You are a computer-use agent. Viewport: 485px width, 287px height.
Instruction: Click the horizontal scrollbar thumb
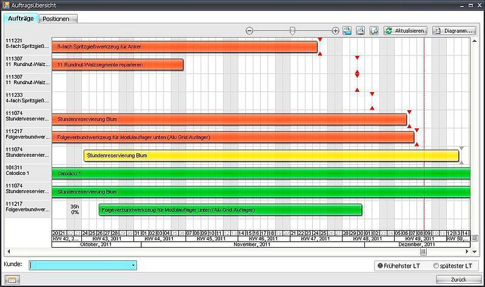[423, 251]
